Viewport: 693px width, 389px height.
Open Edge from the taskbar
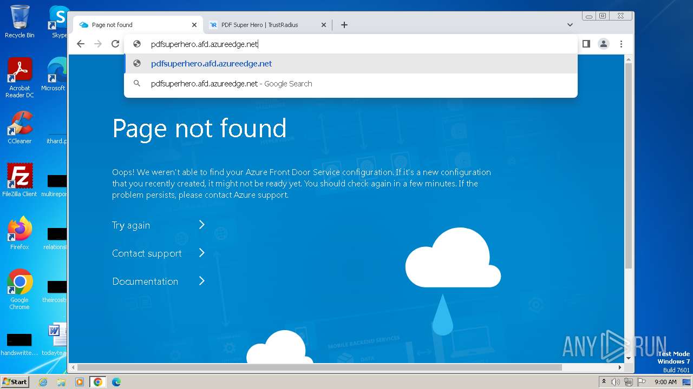click(x=116, y=382)
